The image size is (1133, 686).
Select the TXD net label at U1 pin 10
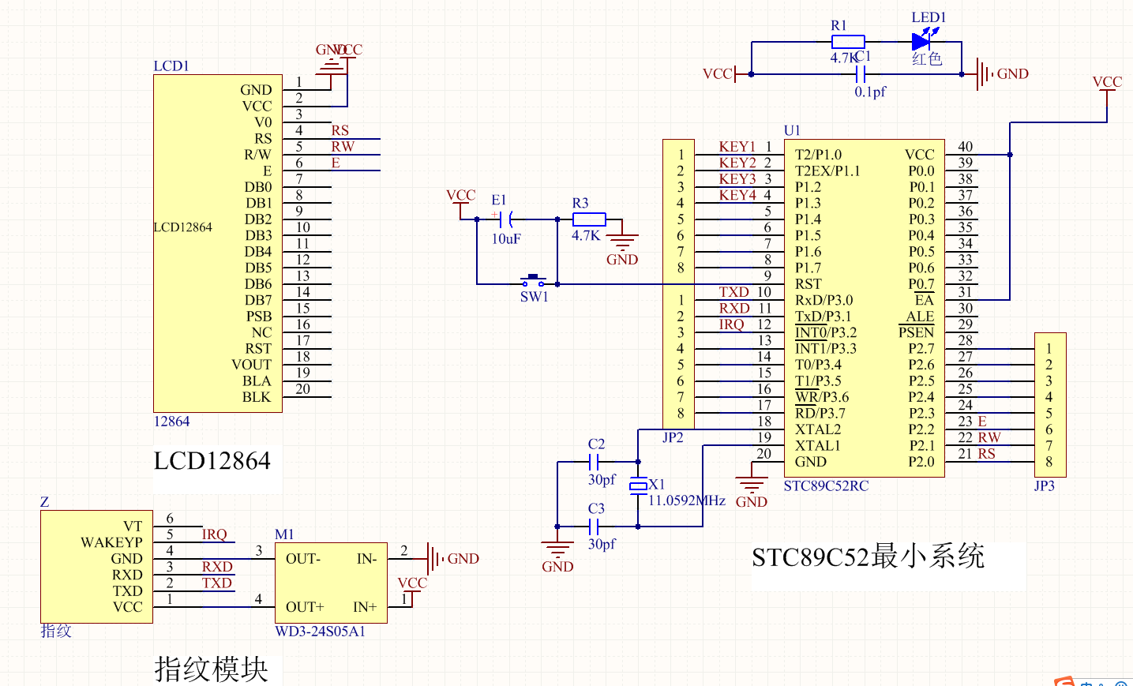coord(734,292)
